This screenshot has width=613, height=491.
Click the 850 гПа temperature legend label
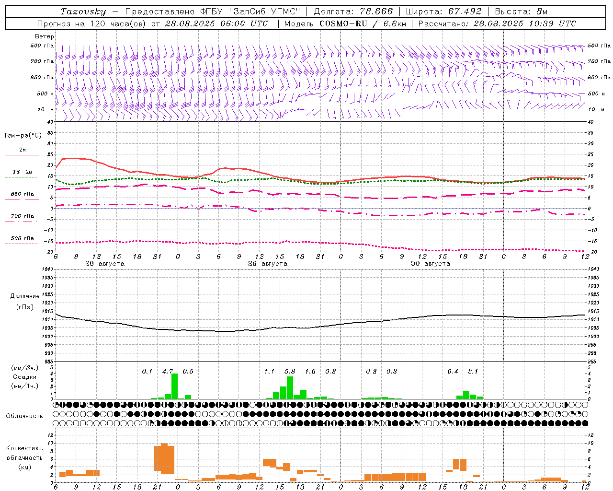(22, 194)
